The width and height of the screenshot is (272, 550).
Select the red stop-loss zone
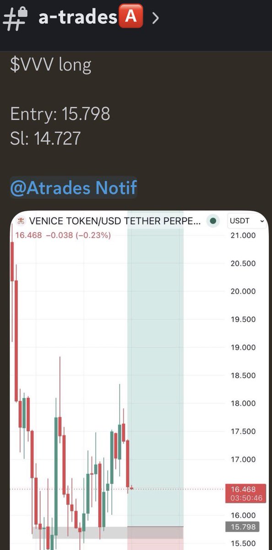pos(155,539)
